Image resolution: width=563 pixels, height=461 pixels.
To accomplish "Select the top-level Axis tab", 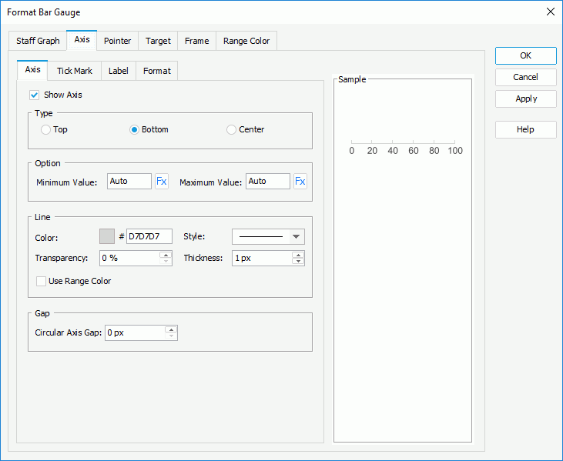I will pyautogui.click(x=82, y=40).
